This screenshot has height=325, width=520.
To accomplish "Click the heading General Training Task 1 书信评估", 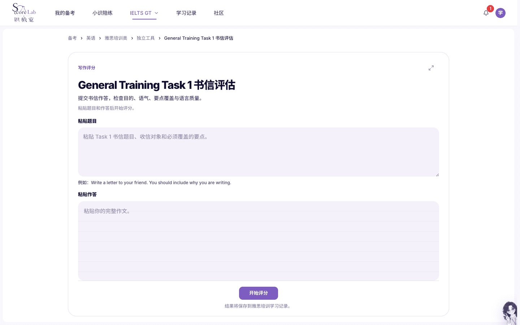I will tap(157, 85).
